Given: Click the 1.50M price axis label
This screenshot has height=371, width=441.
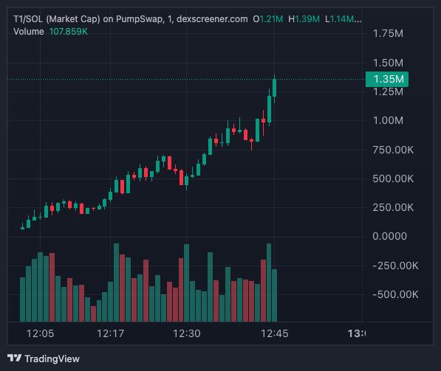Looking at the screenshot, I should point(388,63).
